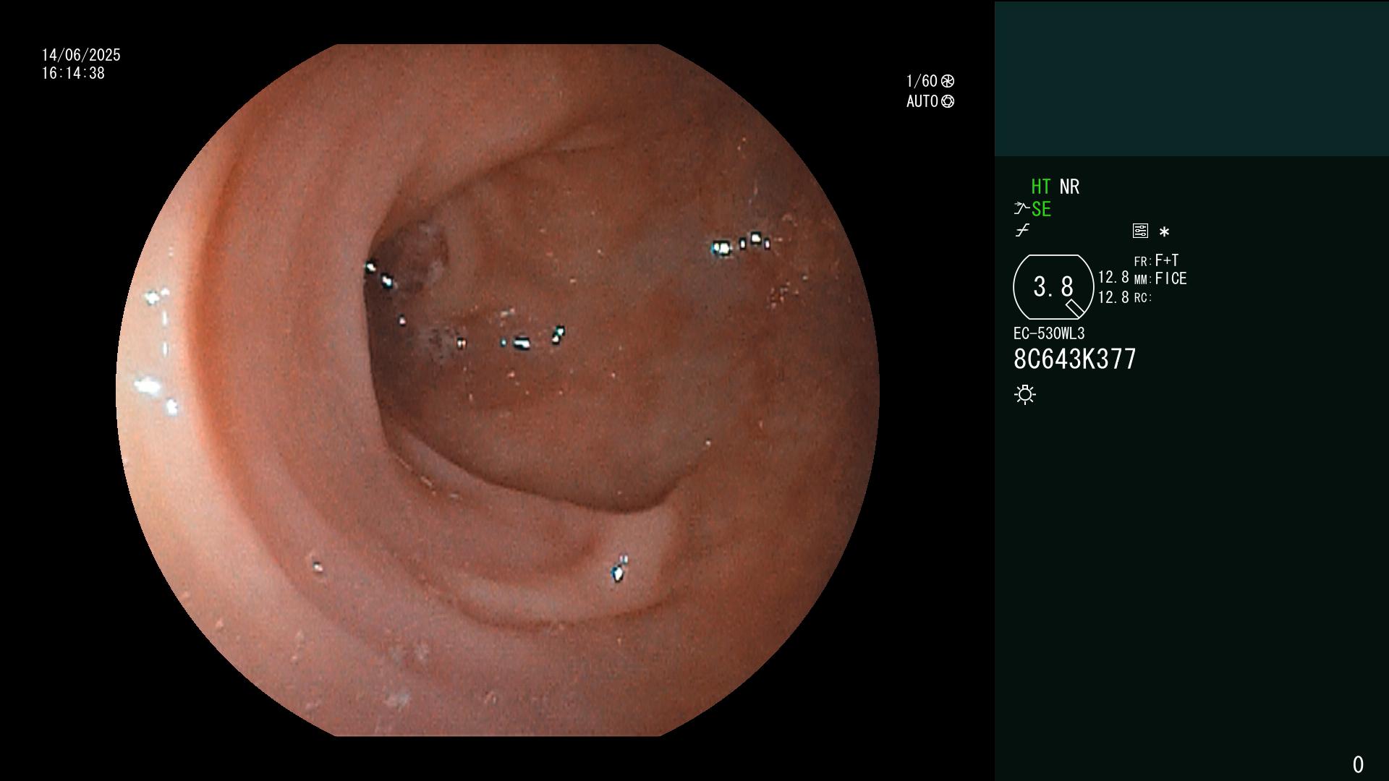
Task: Click the date 14/06/2025
Action: pos(81,55)
